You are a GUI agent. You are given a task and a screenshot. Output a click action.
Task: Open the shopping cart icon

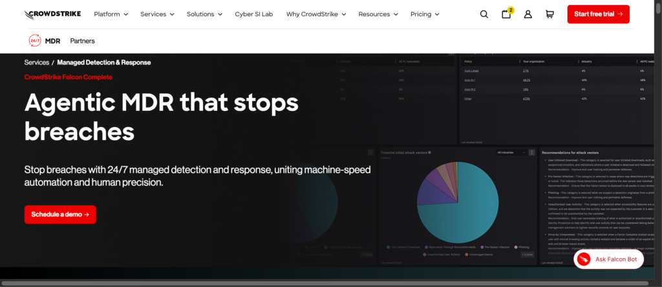(550, 14)
